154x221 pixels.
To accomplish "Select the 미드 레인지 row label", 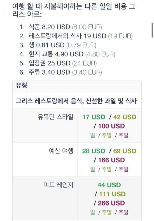I will tap(58, 185).
